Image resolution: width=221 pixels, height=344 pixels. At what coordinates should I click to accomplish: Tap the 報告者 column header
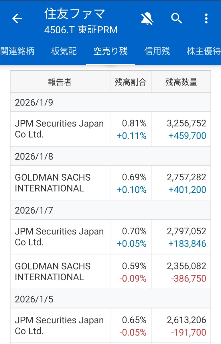pyautogui.click(x=60, y=82)
